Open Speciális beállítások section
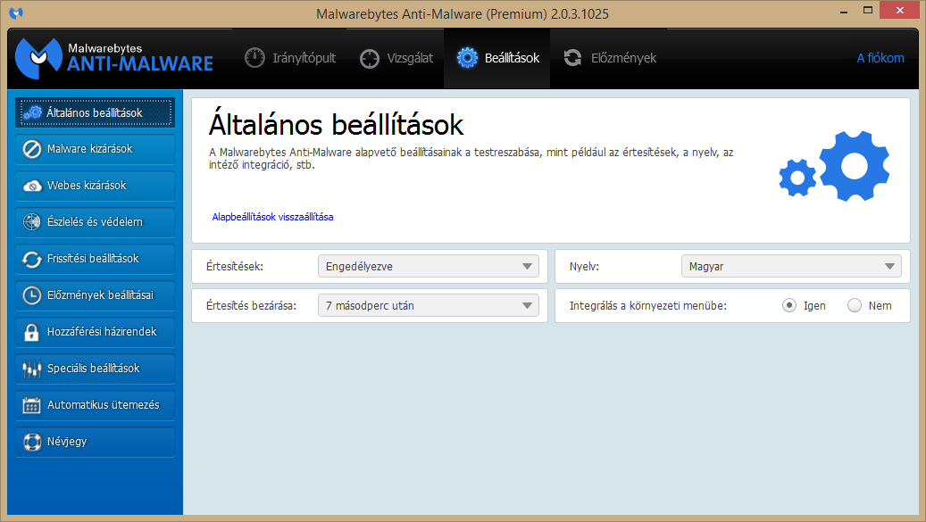The image size is (926, 522). click(95, 369)
